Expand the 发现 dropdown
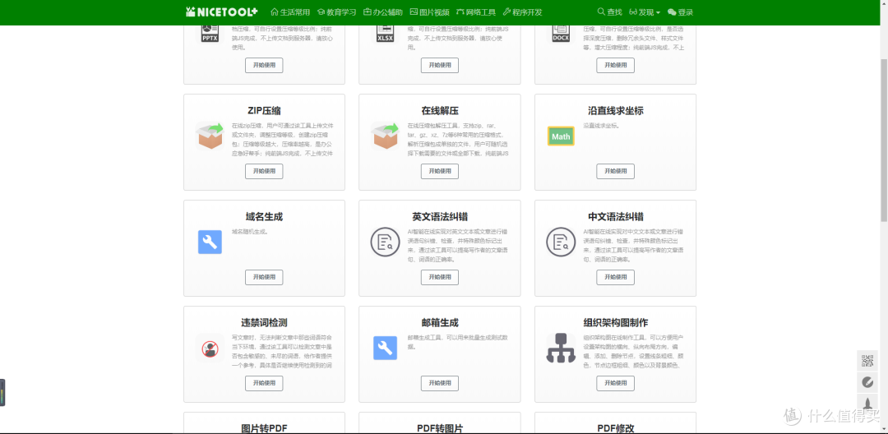Screen dimensions: 888x434 (x=645, y=12)
